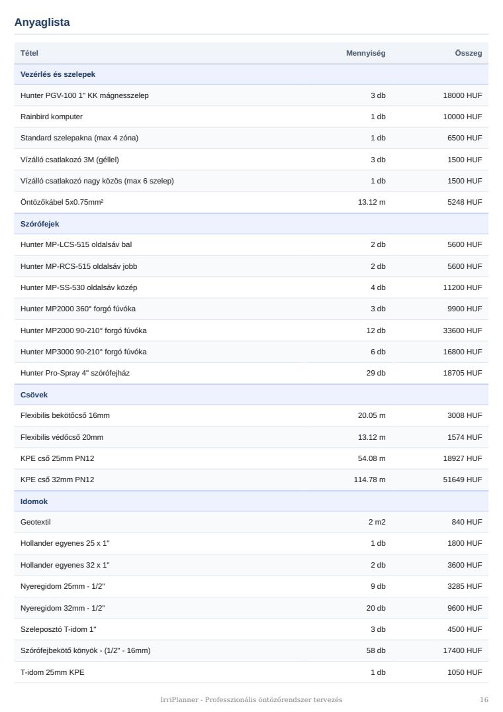Viewport: 503px width, 712px height.
Task: Click Nyeregidom 32mm - 1/2" item
Action: (63, 608)
